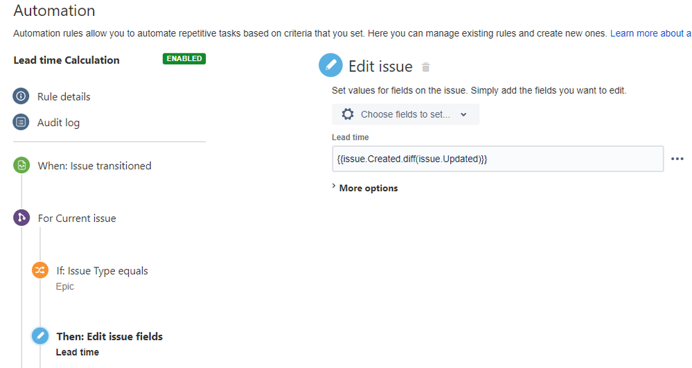Click the Lead time field label above input
Viewport: 692px width, 368px height.
pyautogui.click(x=350, y=137)
